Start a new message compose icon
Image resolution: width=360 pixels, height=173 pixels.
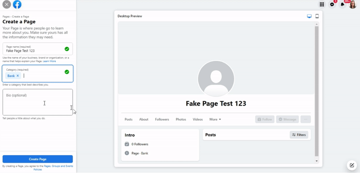352,165
